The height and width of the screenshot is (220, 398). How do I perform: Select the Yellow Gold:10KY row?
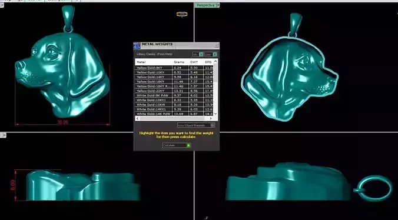(174, 72)
